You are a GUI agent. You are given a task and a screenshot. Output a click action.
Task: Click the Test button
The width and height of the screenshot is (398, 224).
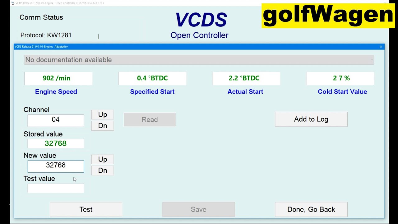tap(86, 209)
